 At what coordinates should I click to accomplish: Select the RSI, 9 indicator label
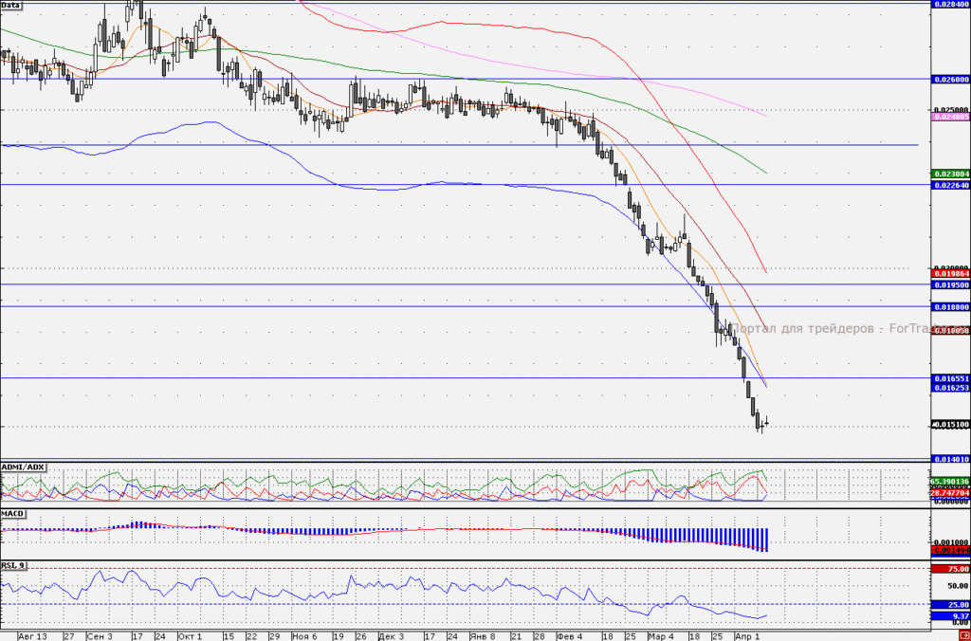[x=13, y=565]
